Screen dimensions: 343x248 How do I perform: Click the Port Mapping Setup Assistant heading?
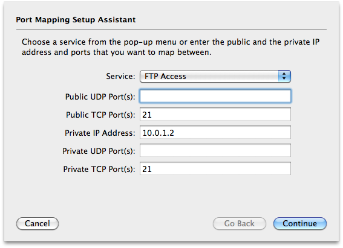(x=76, y=20)
